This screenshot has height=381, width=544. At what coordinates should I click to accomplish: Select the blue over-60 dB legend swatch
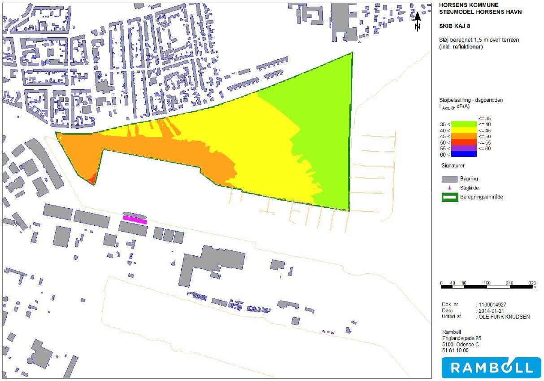(x=464, y=154)
